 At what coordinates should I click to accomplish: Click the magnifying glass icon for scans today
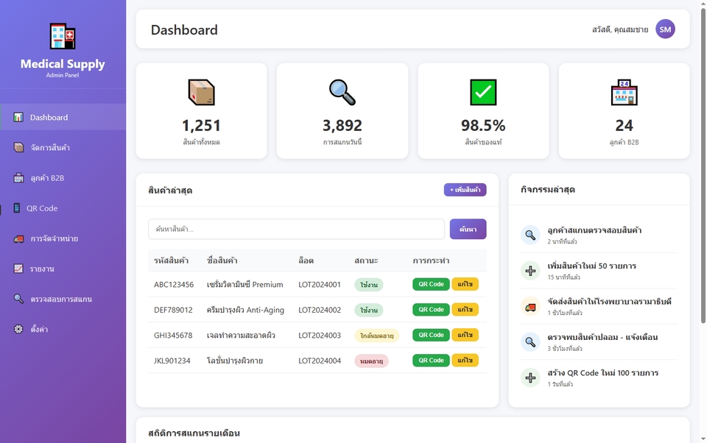342,92
